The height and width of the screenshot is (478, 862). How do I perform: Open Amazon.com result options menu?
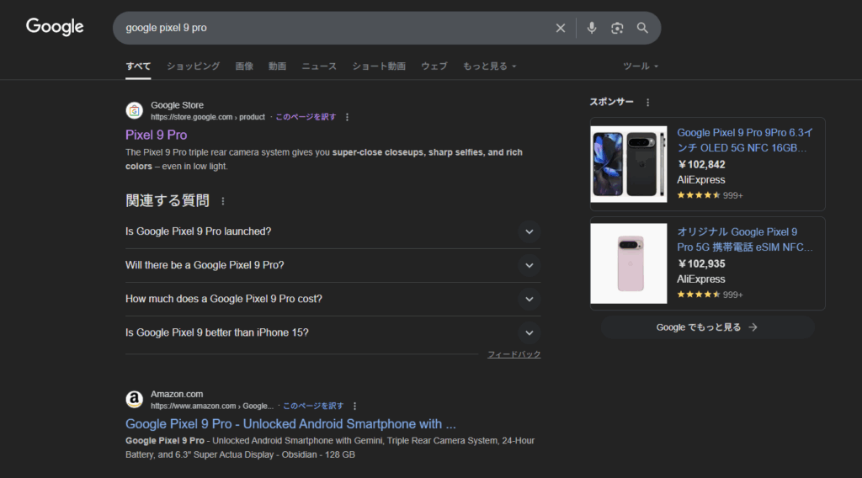coord(354,406)
